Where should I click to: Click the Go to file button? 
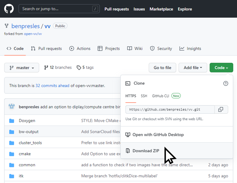click(x=163, y=68)
